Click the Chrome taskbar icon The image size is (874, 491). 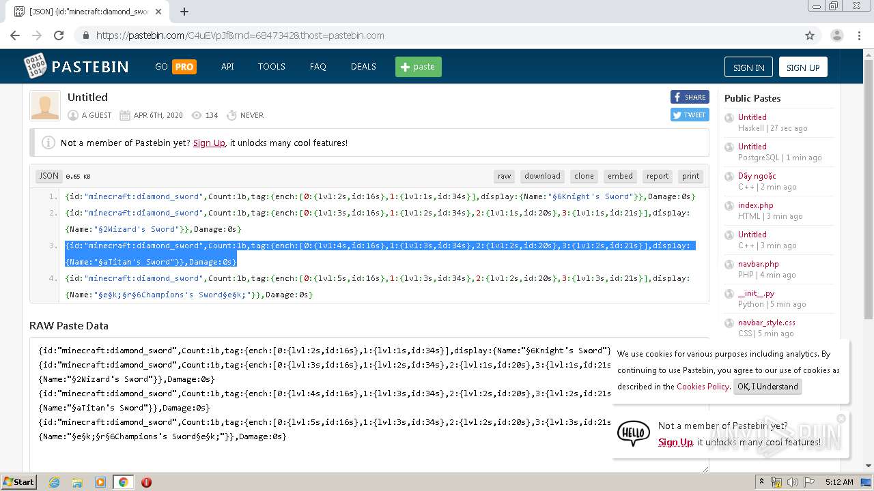(123, 482)
